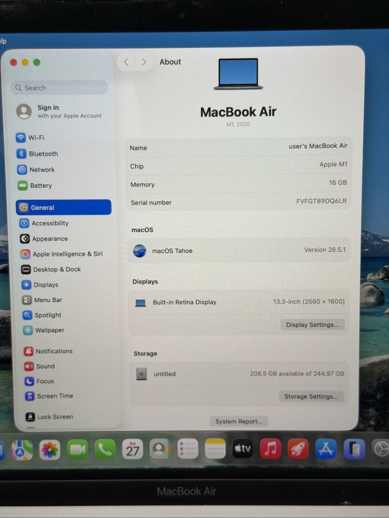Screen dimensions: 389x518
Task: Click the Built-in Retina Display row
Action: click(239, 302)
